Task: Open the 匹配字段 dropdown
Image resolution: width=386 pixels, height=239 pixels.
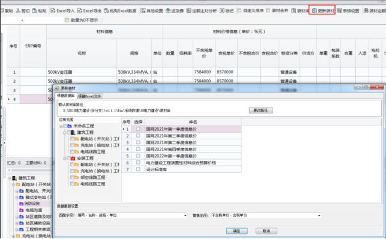Action: [185, 216]
